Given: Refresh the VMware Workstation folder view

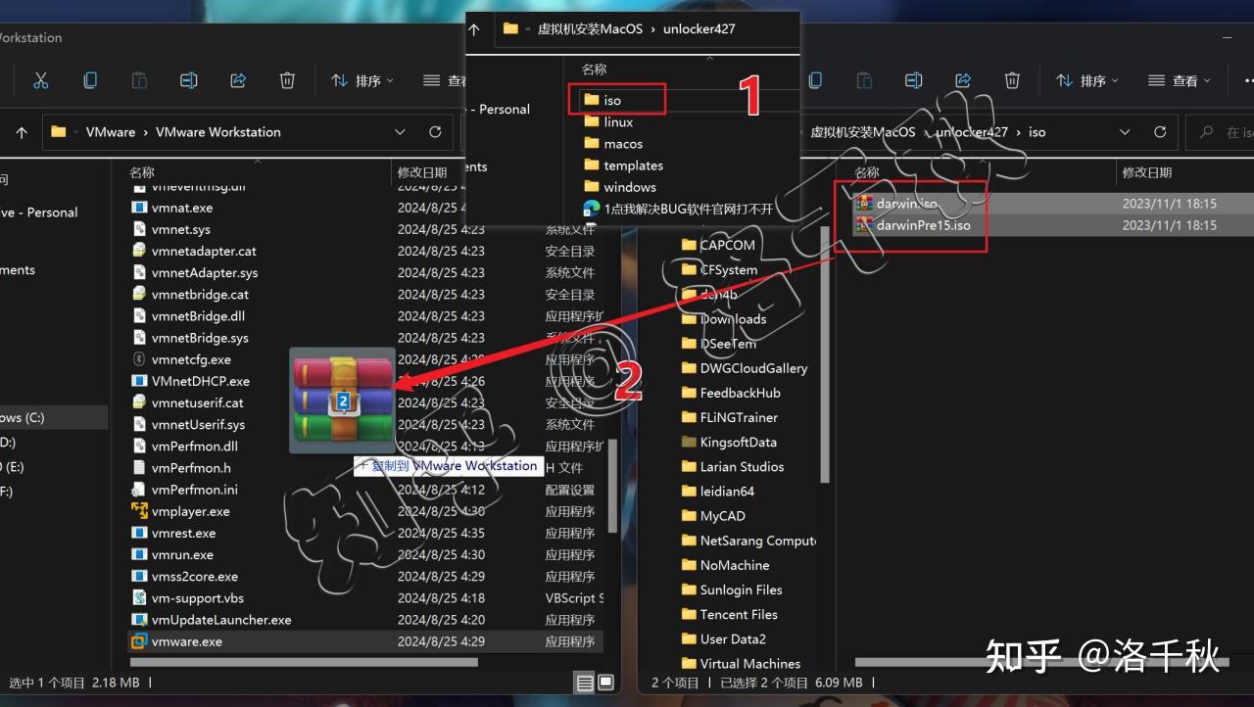Looking at the screenshot, I should pos(435,132).
